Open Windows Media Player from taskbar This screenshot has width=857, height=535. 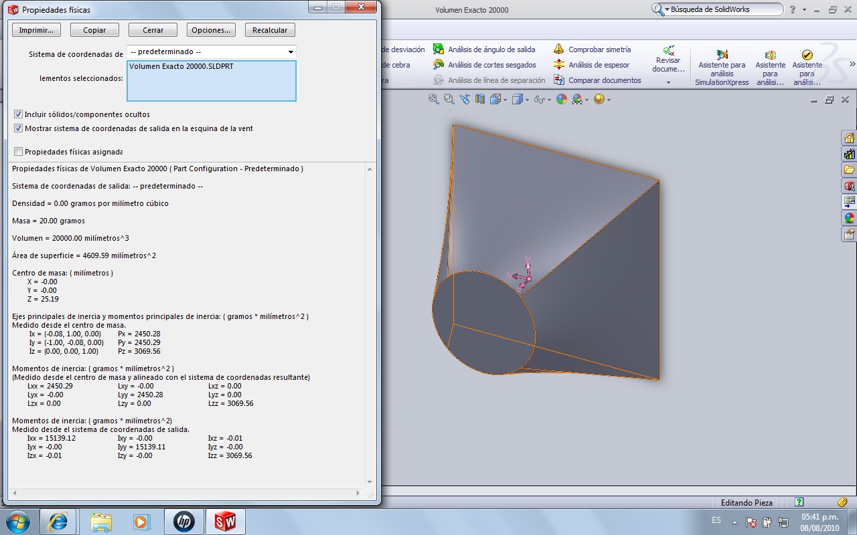click(x=142, y=522)
